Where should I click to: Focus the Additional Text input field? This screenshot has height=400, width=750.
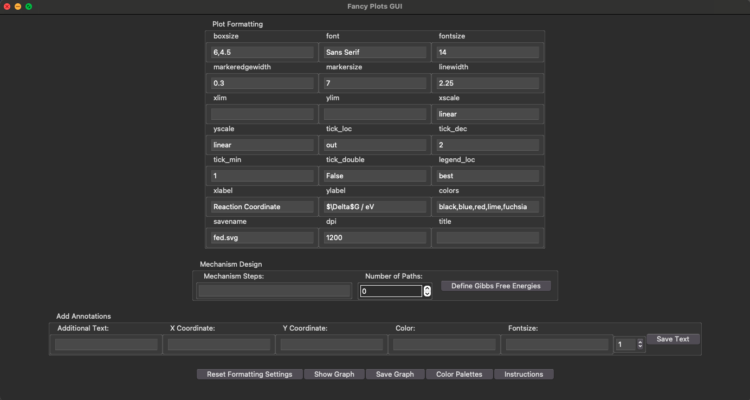pos(106,344)
